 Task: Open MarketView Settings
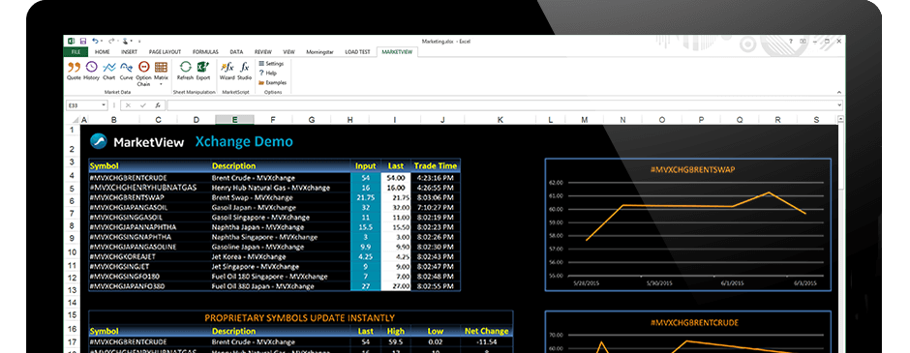pos(271,63)
